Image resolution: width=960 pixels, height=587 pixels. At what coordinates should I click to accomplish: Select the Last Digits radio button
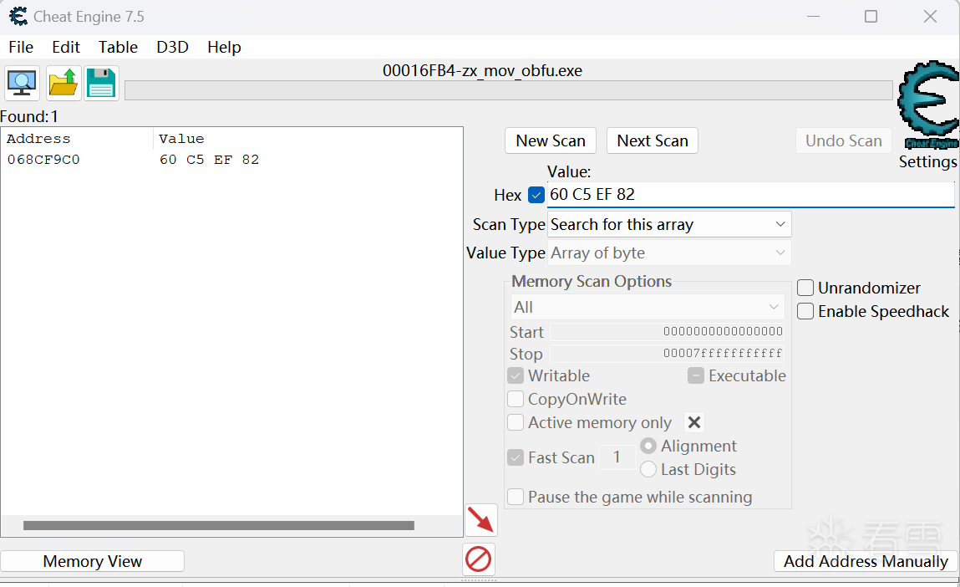(648, 469)
